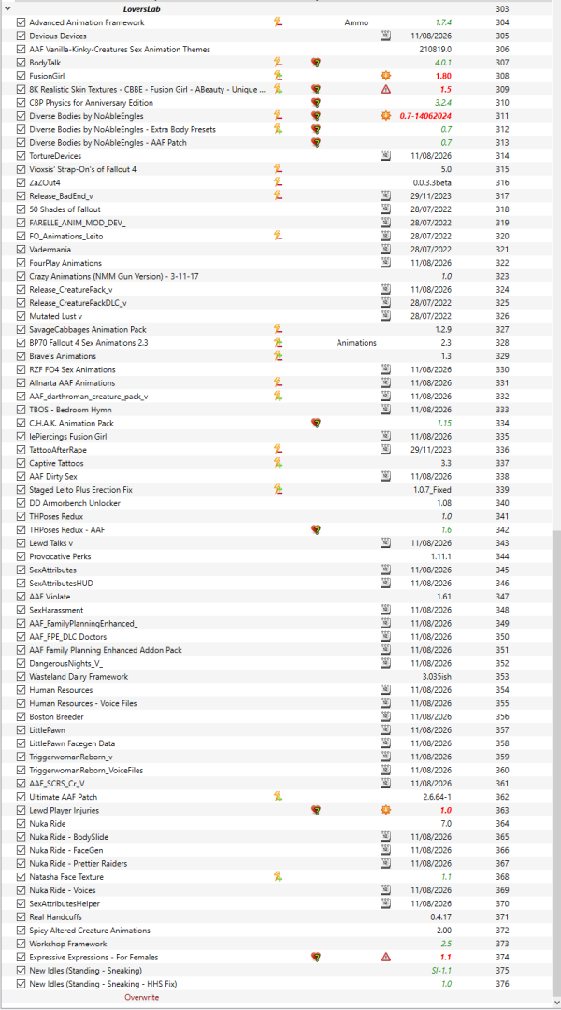Screen dimensions: 561x1010
Task: Click the conflict lightning icon in ZaZOut4 row
Action: pos(279,183)
